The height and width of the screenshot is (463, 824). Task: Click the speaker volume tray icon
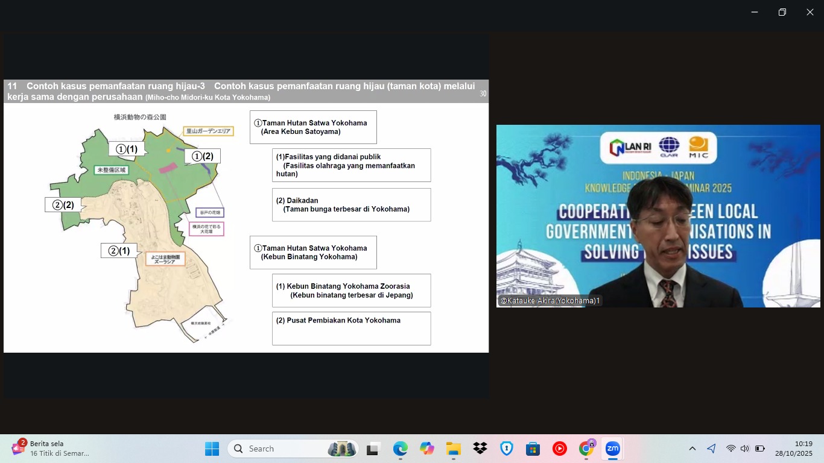pos(744,449)
